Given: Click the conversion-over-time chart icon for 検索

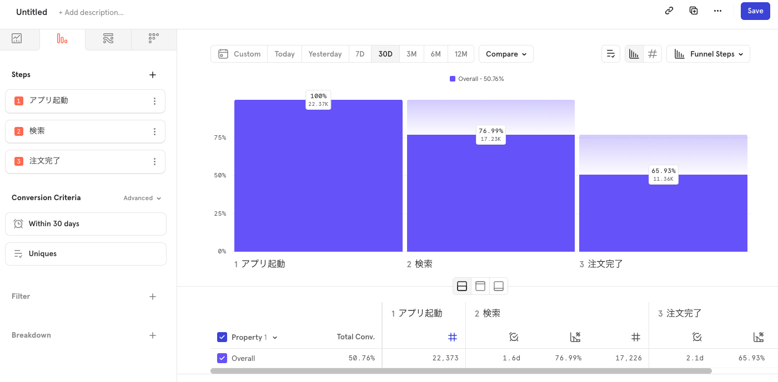Looking at the screenshot, I should [x=575, y=337].
